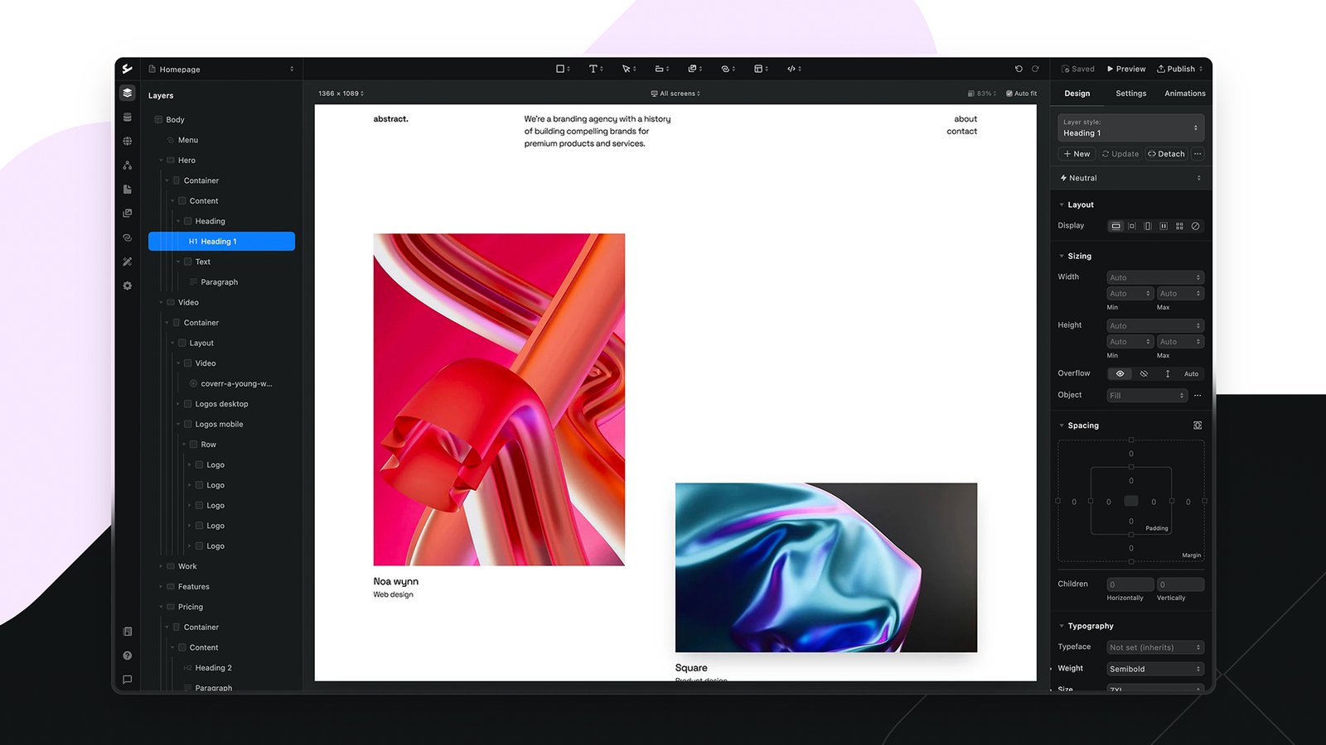Select the Paragraph layer under Text

point(219,282)
